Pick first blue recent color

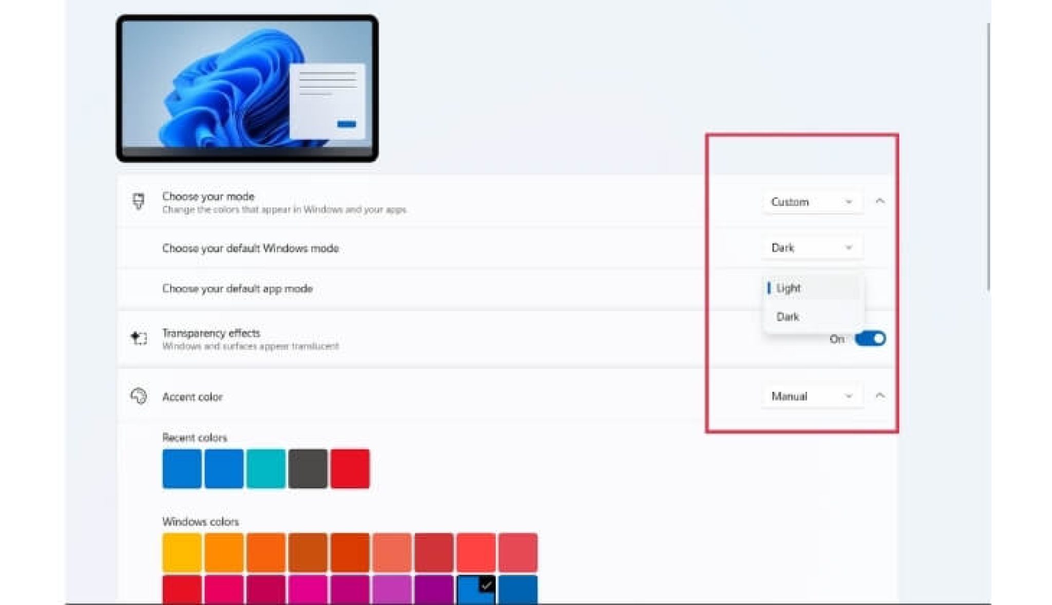click(182, 468)
